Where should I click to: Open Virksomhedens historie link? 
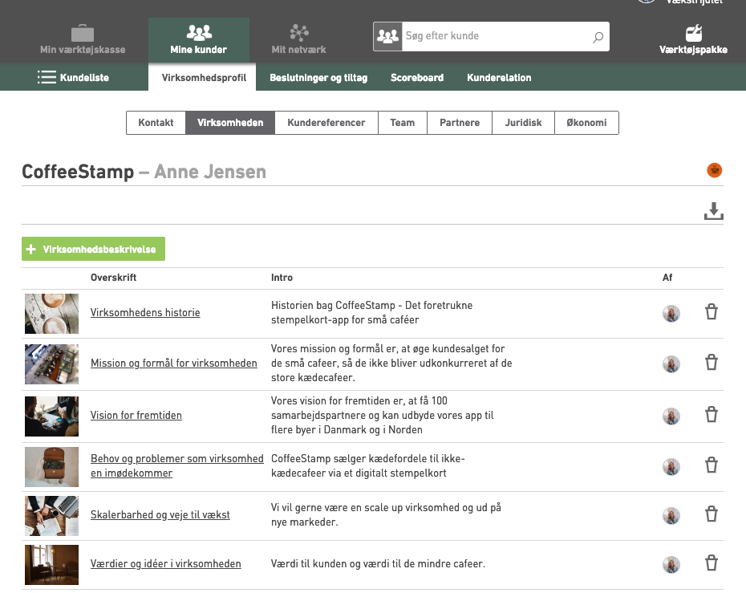145,313
